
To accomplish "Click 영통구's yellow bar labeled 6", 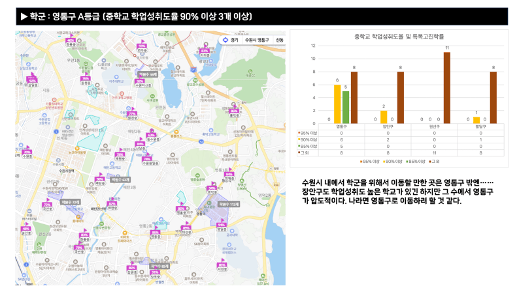I will (337, 104).
